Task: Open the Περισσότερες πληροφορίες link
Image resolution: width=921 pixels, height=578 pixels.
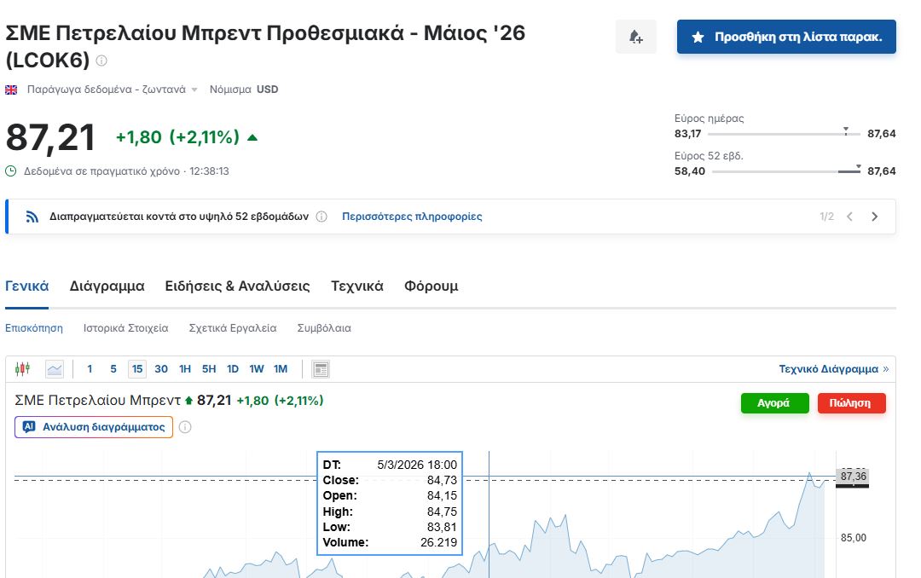Action: (412, 217)
